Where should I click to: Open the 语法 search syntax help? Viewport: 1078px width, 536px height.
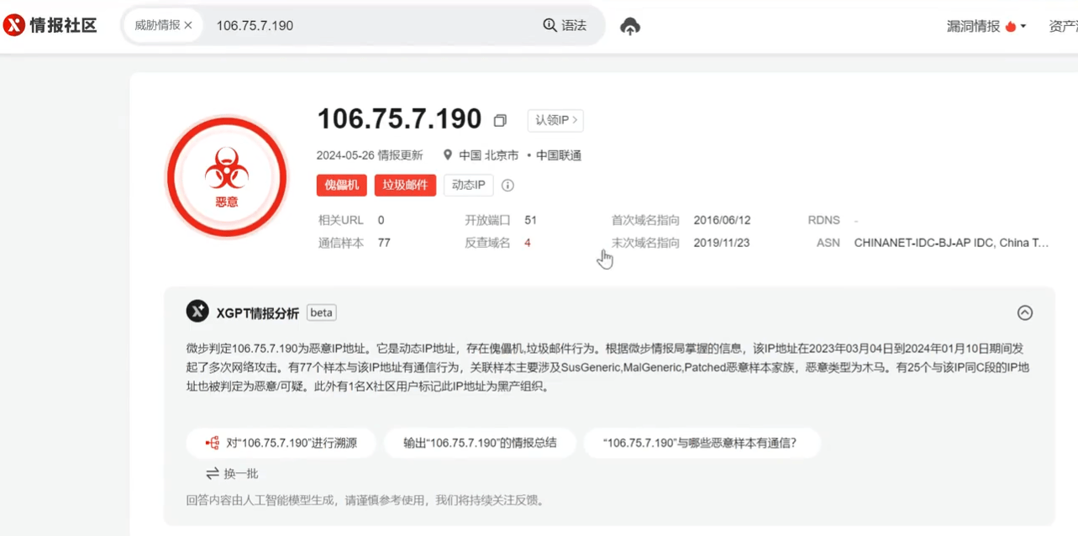coord(565,25)
